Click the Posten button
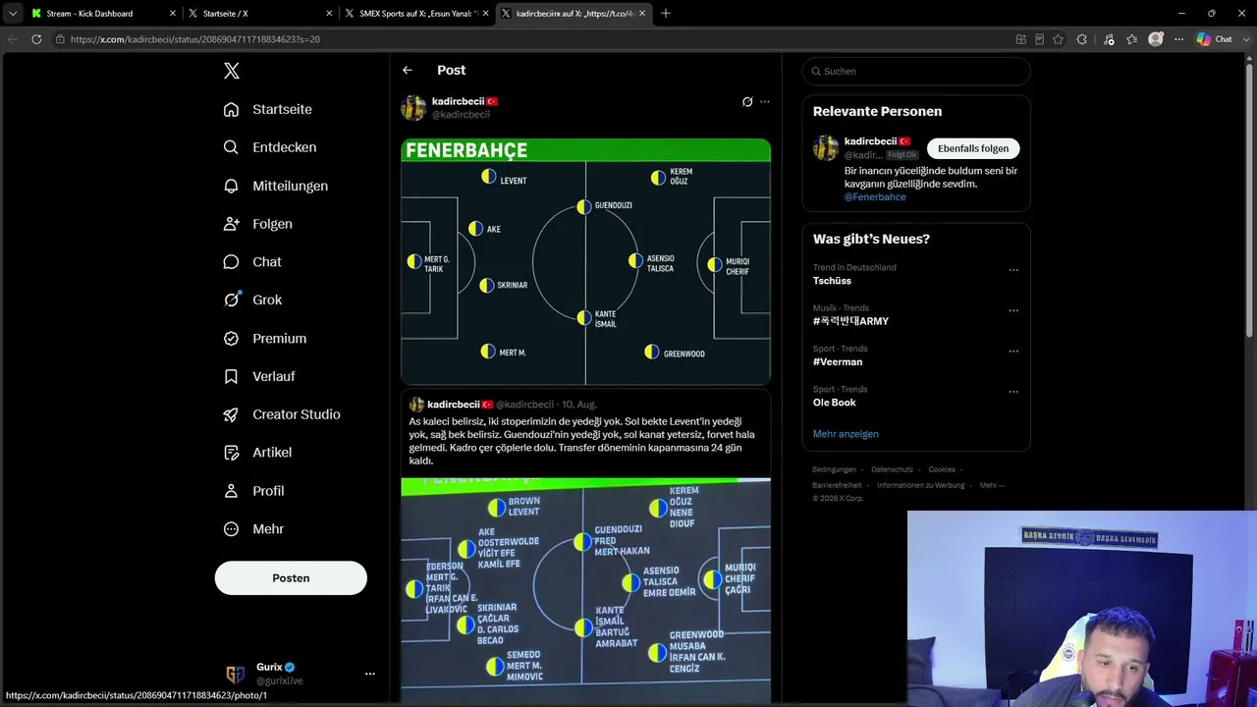Image resolution: width=1257 pixels, height=707 pixels. [x=291, y=578]
